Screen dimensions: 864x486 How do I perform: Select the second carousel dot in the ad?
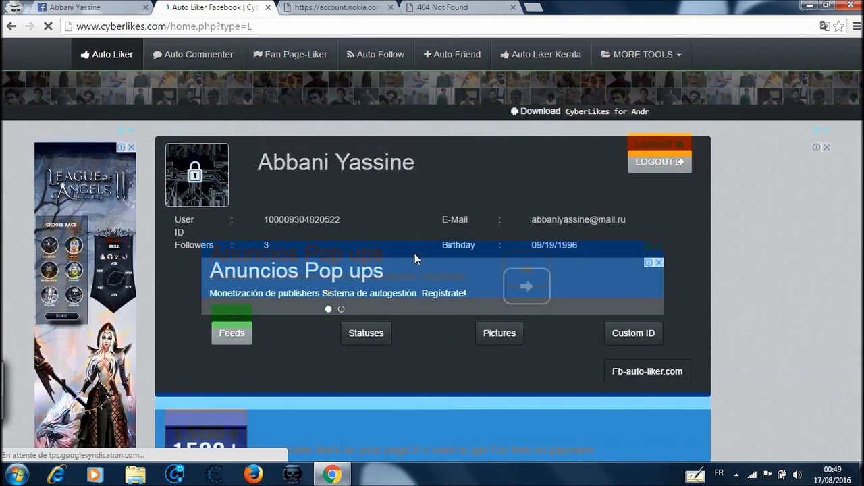(341, 309)
